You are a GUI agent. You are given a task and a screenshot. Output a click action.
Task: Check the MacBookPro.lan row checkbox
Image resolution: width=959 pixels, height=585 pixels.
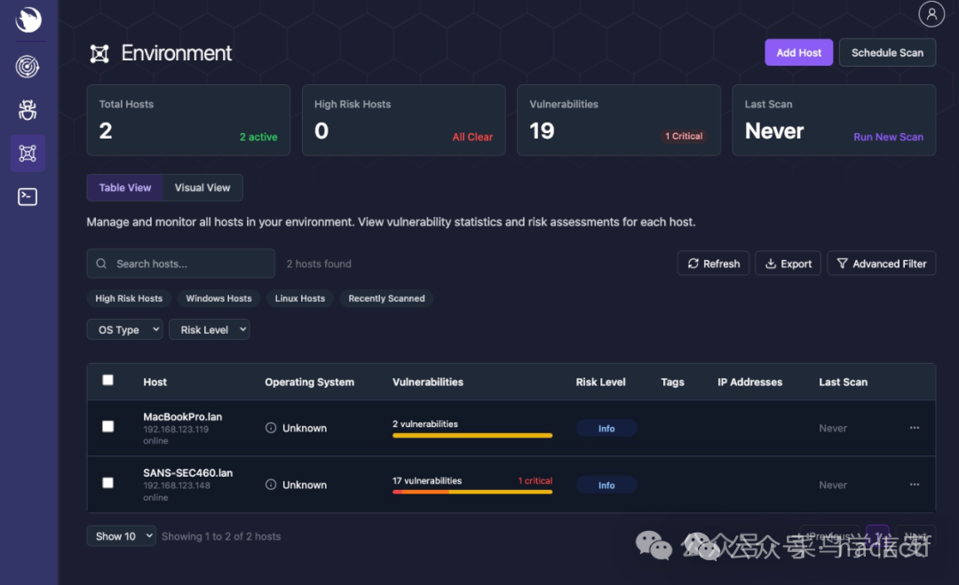[x=107, y=425]
